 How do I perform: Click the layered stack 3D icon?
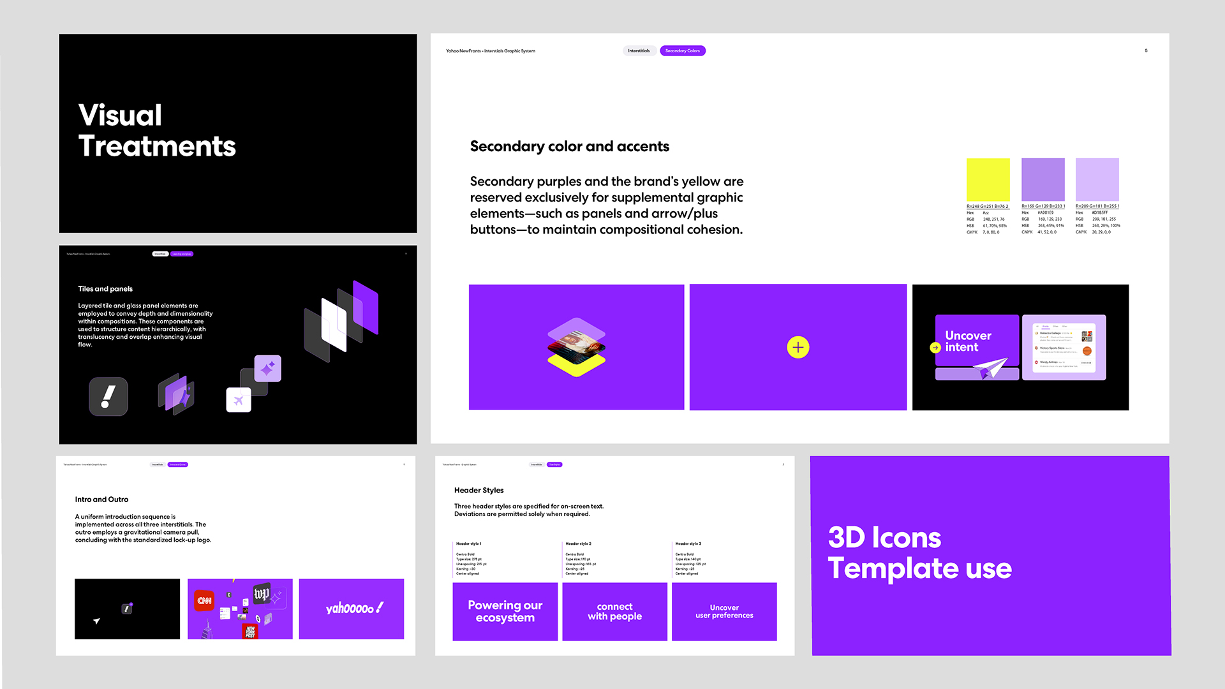(576, 347)
